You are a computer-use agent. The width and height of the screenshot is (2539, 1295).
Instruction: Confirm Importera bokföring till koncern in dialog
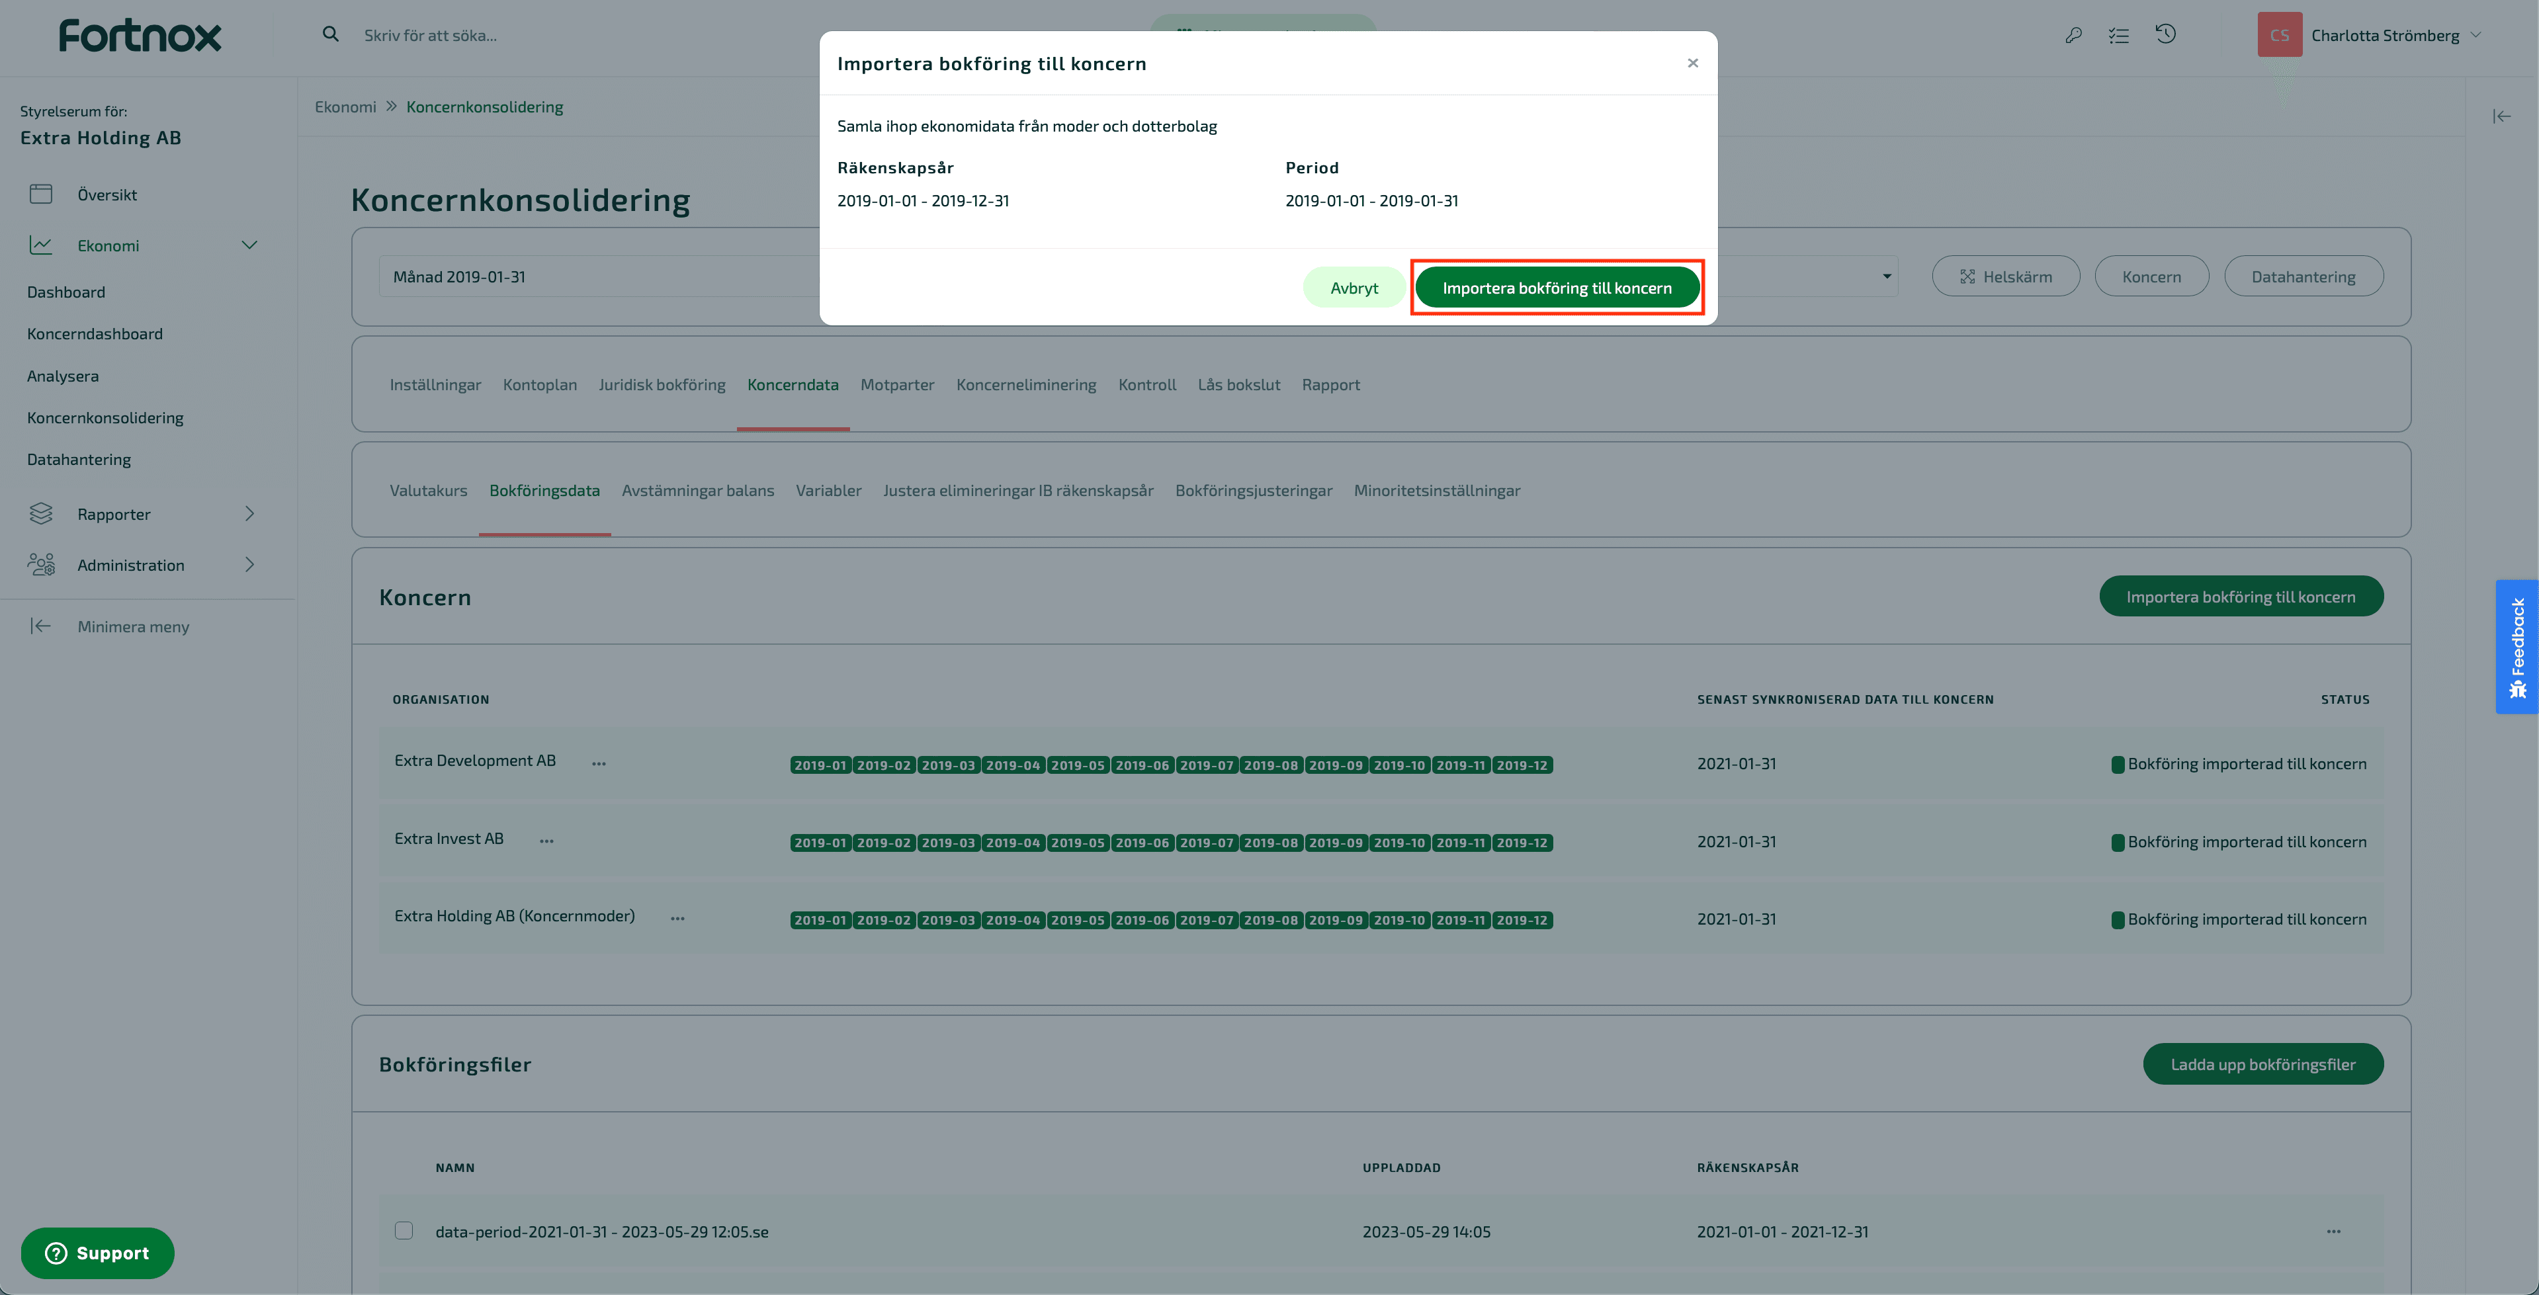[1557, 288]
